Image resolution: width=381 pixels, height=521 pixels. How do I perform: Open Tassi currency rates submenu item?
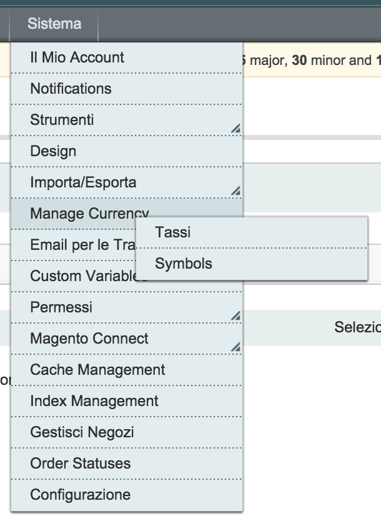point(173,232)
